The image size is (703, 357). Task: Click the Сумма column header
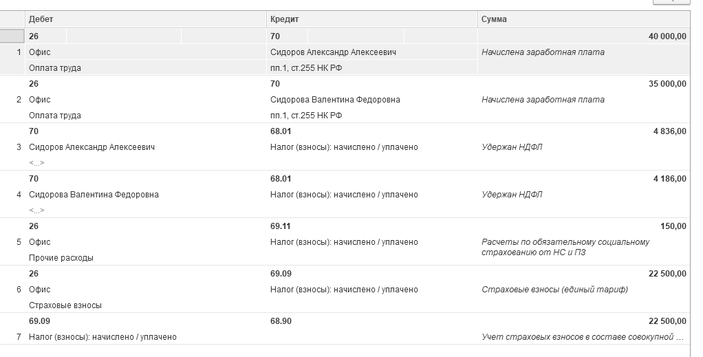point(494,19)
